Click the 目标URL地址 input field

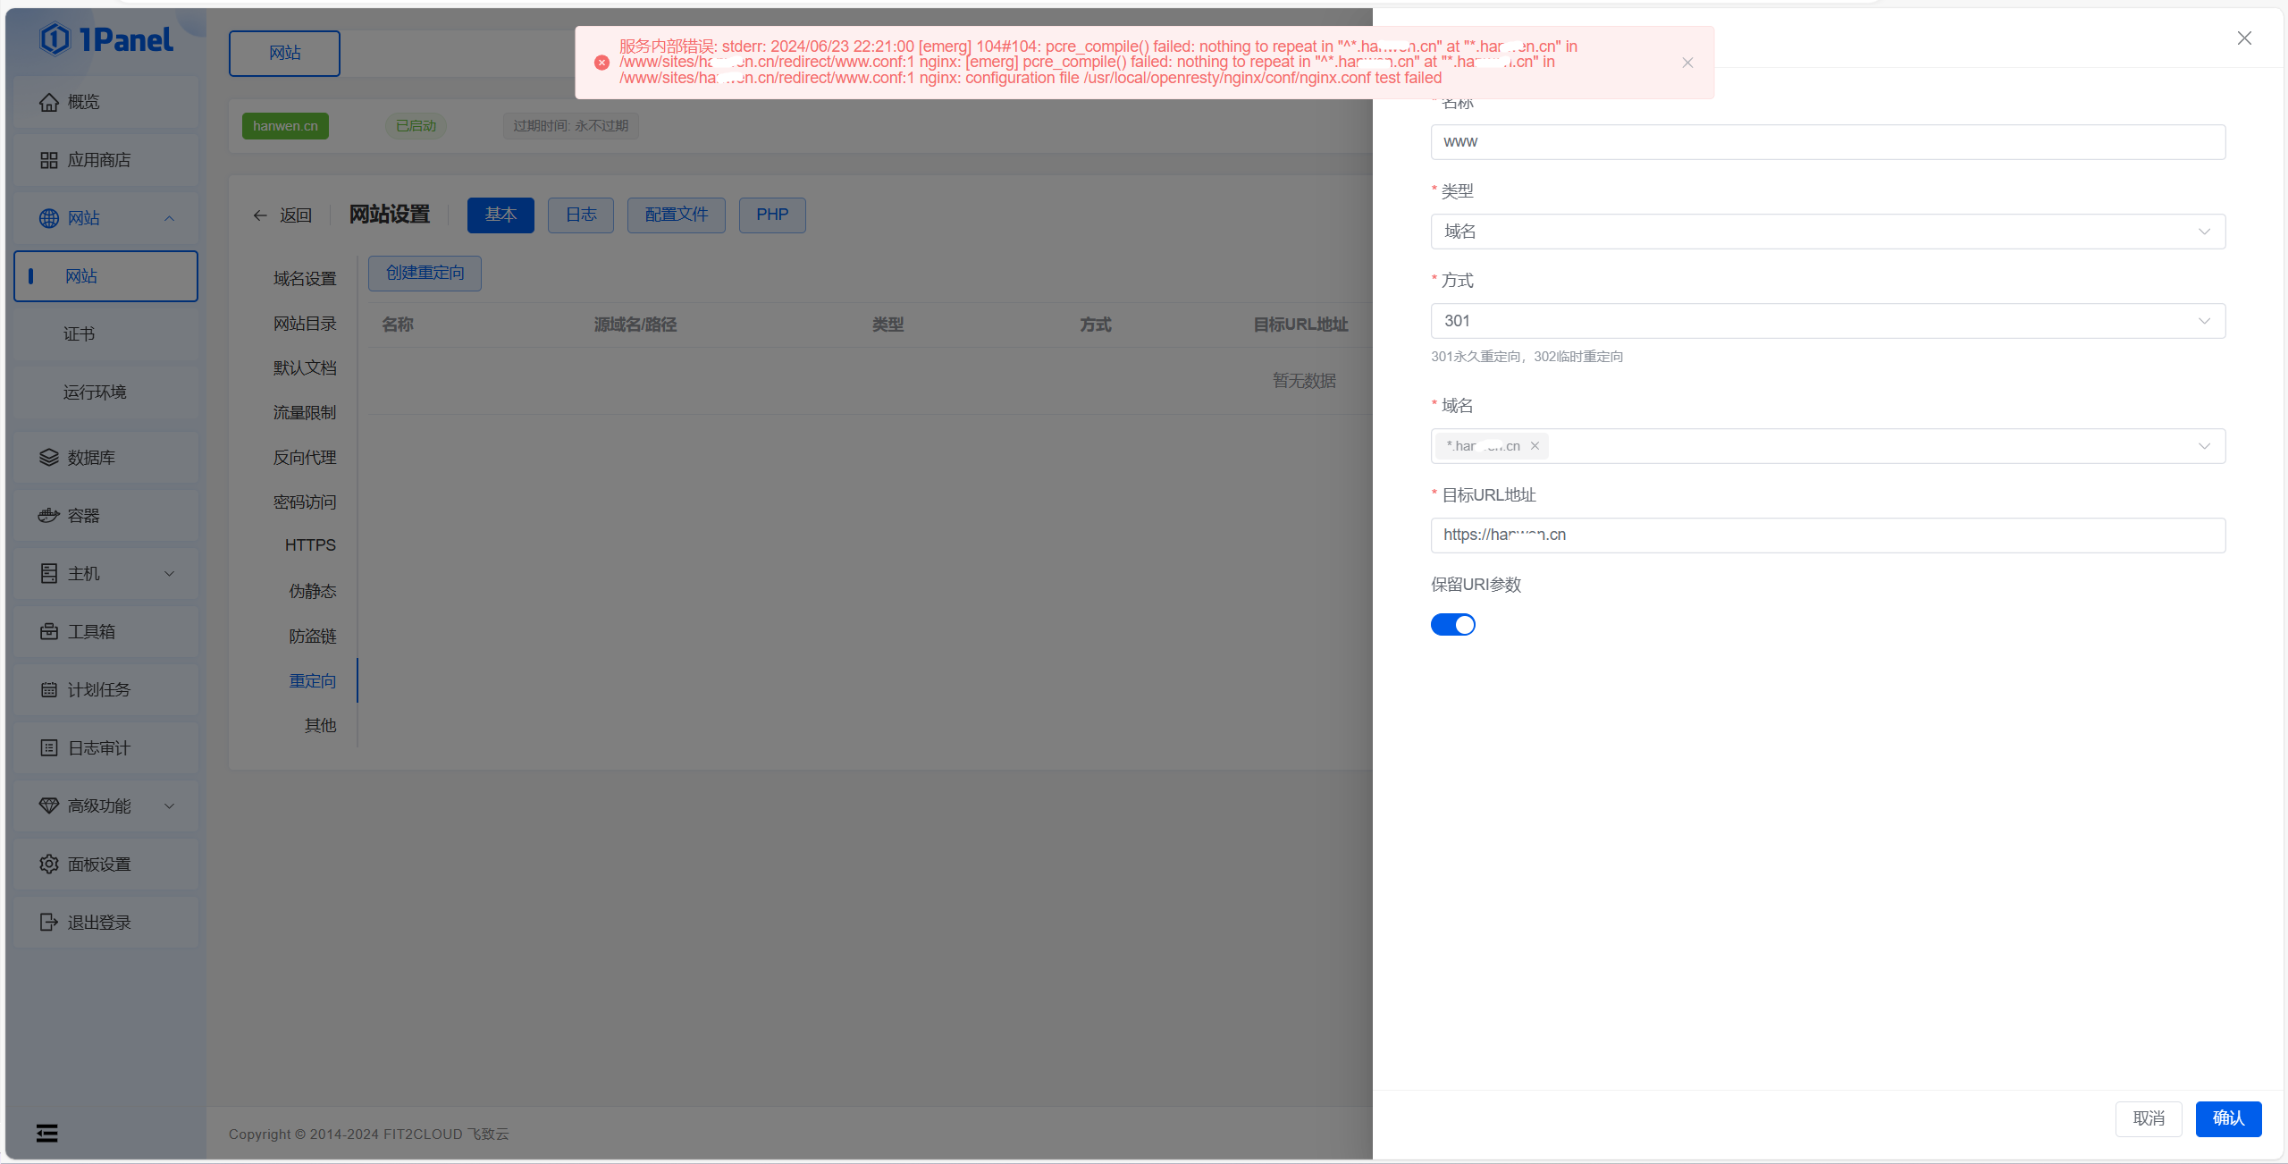pyautogui.click(x=1828, y=536)
